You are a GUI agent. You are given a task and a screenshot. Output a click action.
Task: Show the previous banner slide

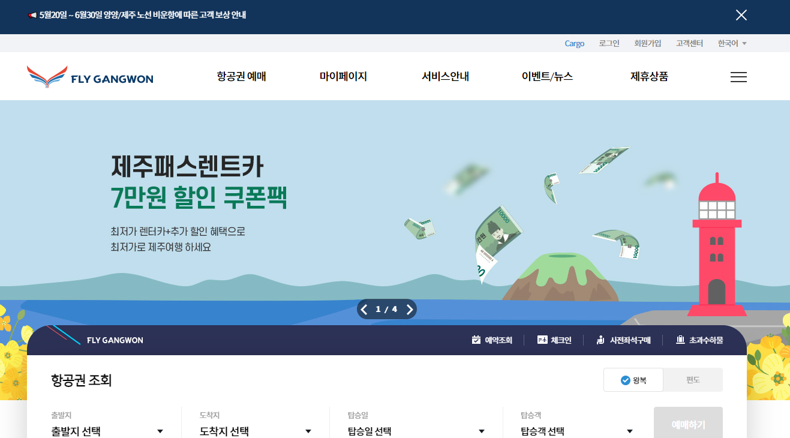[x=364, y=309]
